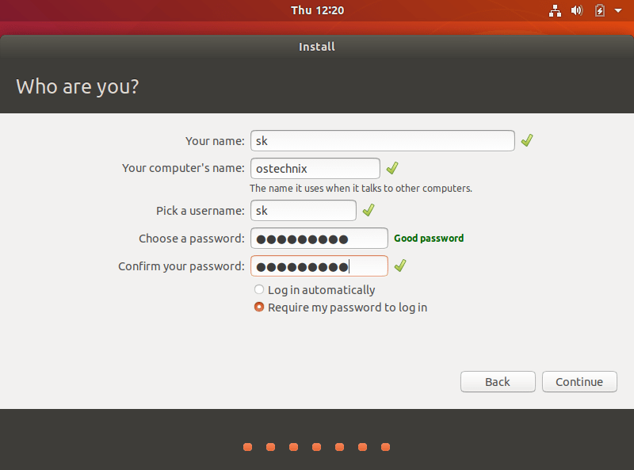The image size is (634, 470).
Task: Select Require my password to log in
Action: click(341, 308)
